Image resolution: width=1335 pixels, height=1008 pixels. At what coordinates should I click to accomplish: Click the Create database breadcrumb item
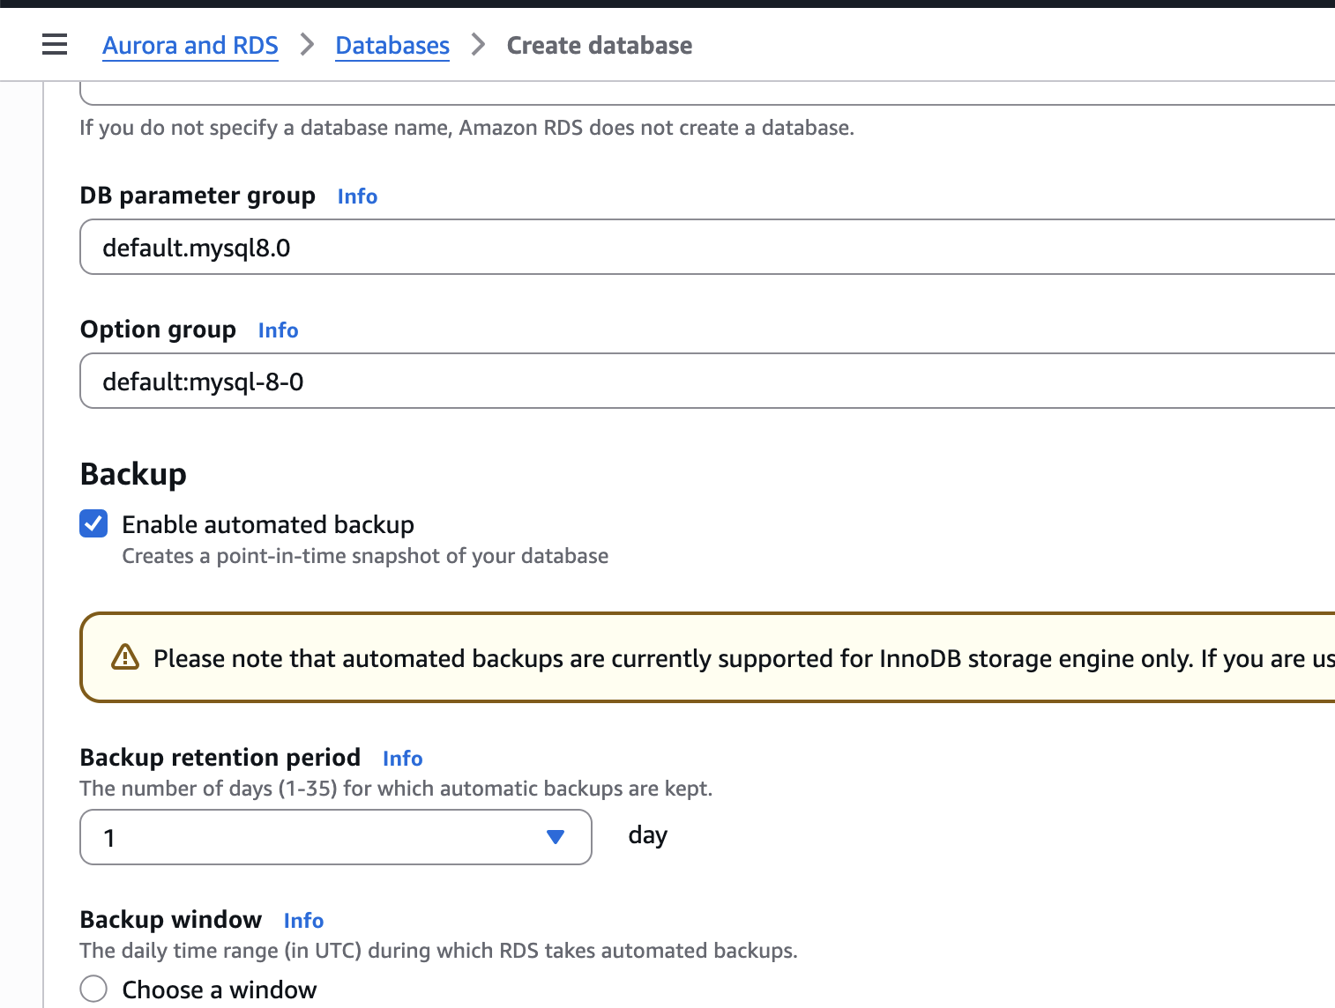point(599,46)
